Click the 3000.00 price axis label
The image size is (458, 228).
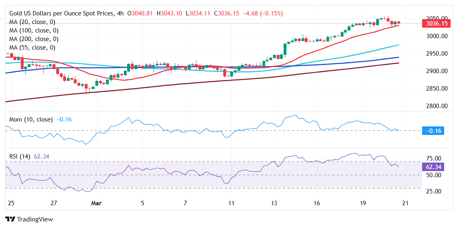click(436, 36)
